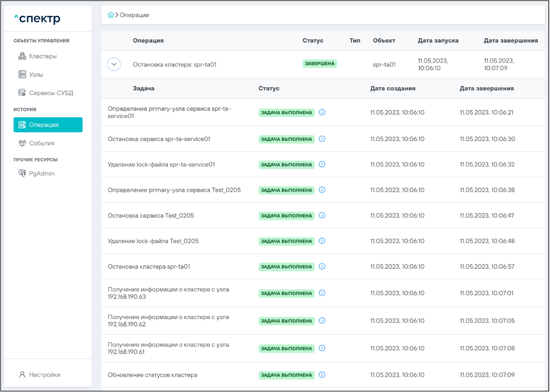Go to Узлы in the sidebar

pyautogui.click(x=36, y=74)
